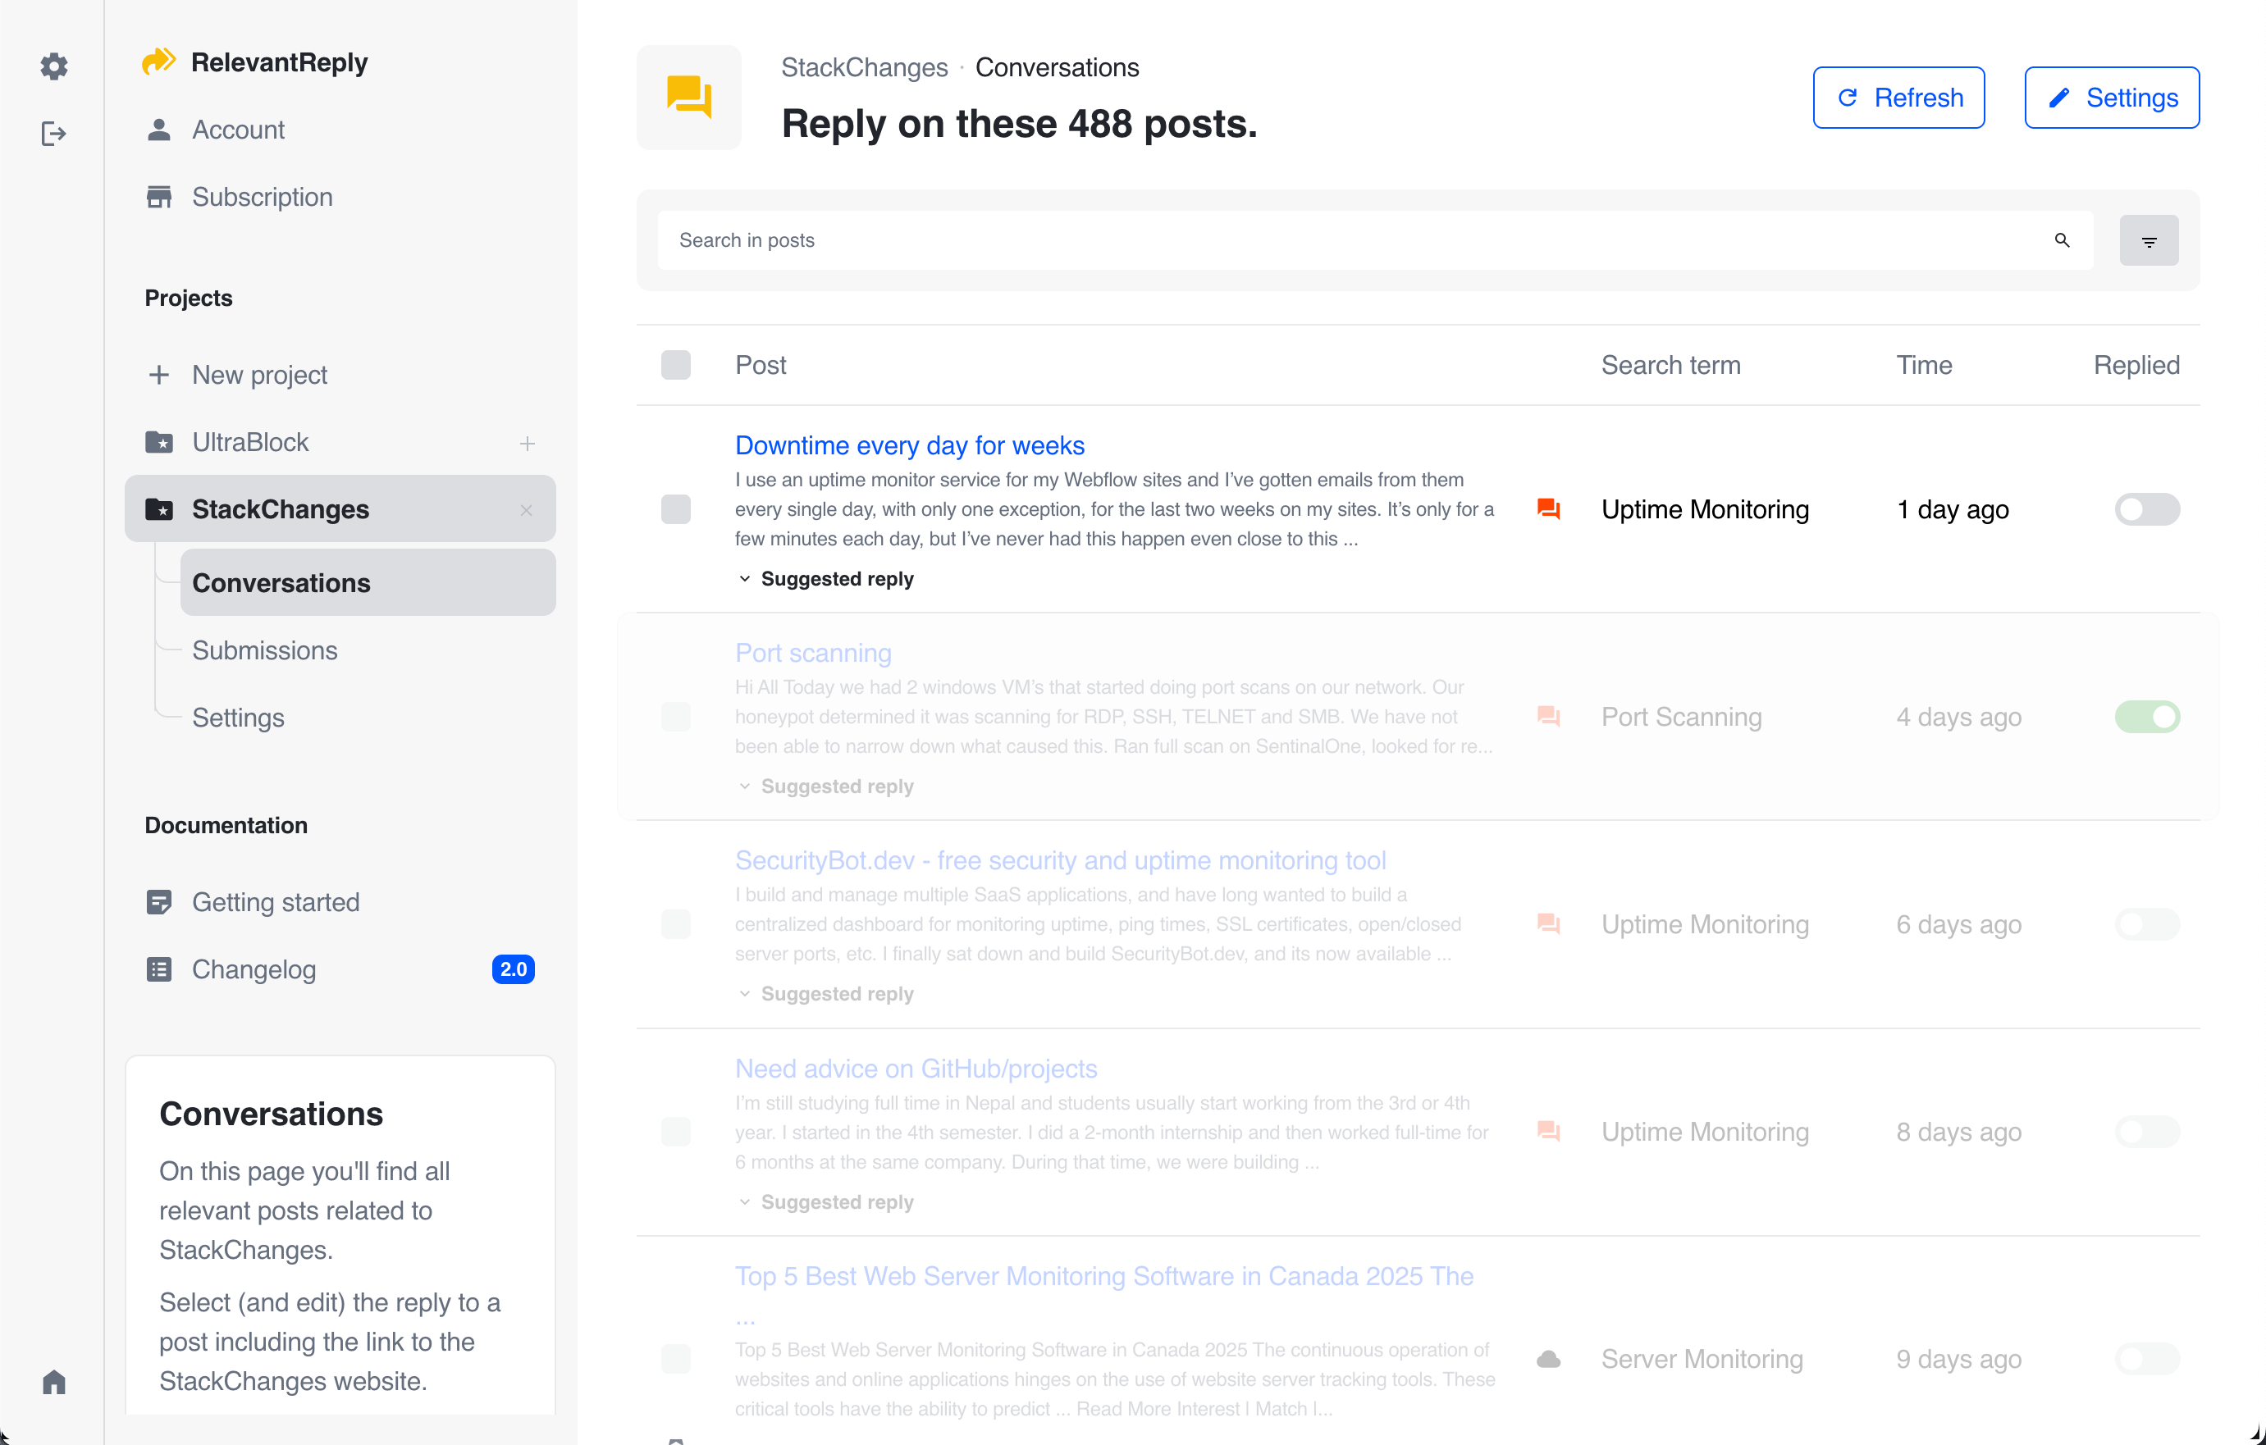Click the plus icon beside New project
2266x1445 pixels.
click(159, 375)
